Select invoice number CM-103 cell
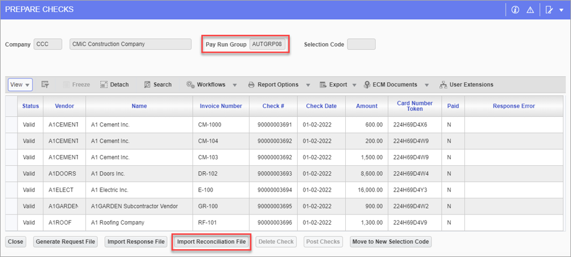This screenshot has width=571, height=257. [x=221, y=158]
